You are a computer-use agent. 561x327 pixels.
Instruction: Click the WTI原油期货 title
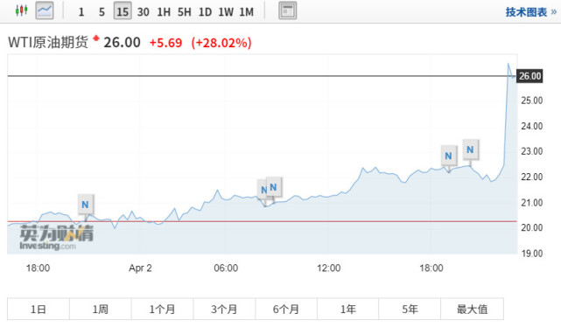[48, 42]
